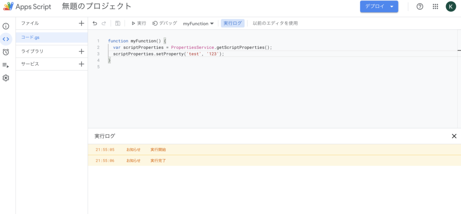Place cursor on code line 1 function myFunction
Image resolution: width=461 pixels, height=214 pixels.
click(x=137, y=41)
